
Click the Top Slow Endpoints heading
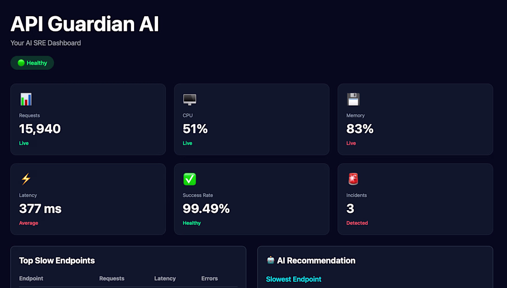[x=57, y=260]
